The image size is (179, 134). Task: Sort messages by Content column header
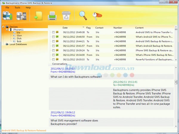(139, 28)
